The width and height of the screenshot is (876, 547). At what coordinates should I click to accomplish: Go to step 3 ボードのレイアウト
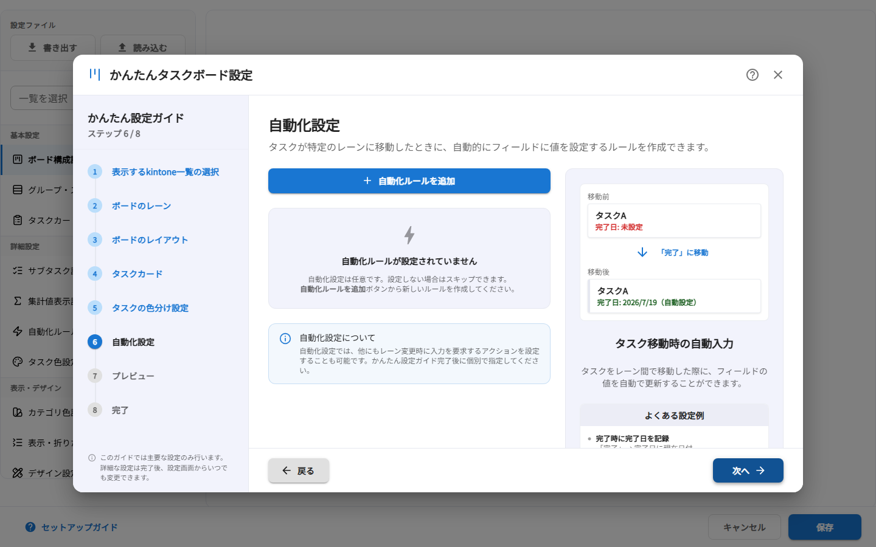point(150,240)
